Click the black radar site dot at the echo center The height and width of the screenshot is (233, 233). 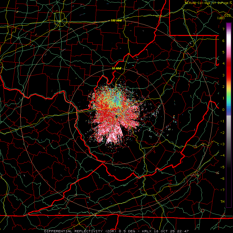pyautogui.click(x=117, y=116)
